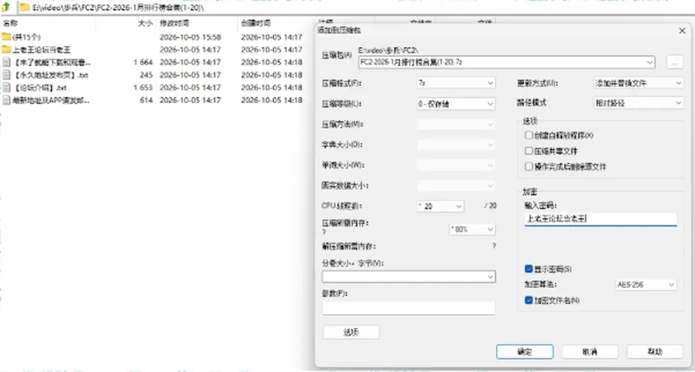Select file name 【论坛介绍】.txt

(39, 88)
